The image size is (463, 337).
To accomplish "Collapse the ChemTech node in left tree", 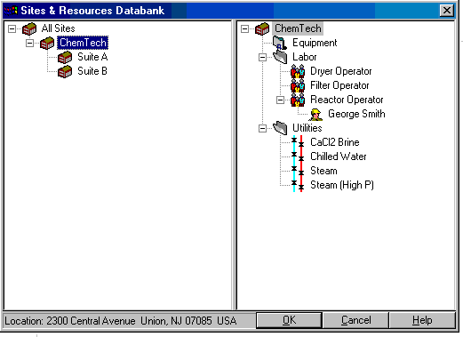I will pyautogui.click(x=29, y=43).
